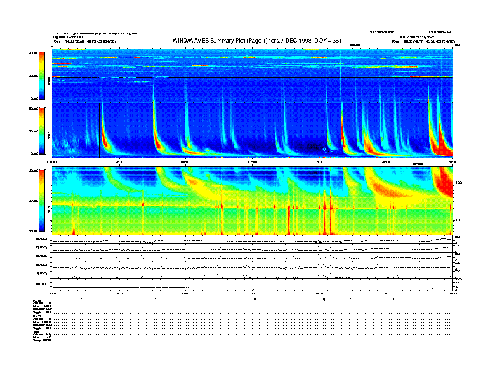Click the 100 frequency label right of TNR

tap(458, 182)
